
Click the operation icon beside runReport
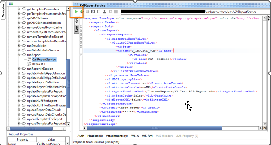click(24, 55)
